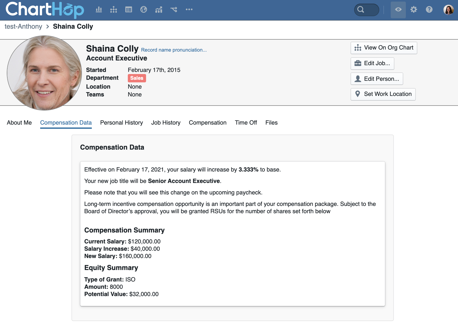Open the map globe view

pyautogui.click(x=144, y=10)
